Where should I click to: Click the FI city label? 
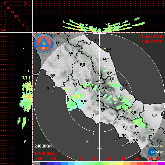[x=58, y=43]
